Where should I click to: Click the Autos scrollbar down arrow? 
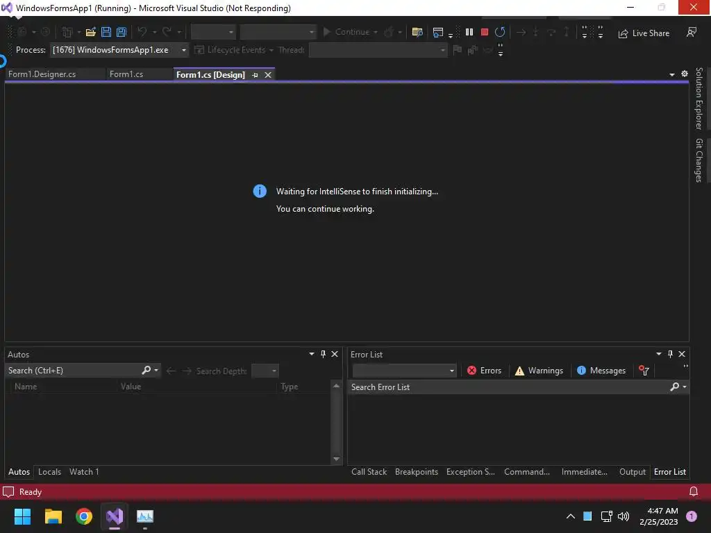[336, 459]
